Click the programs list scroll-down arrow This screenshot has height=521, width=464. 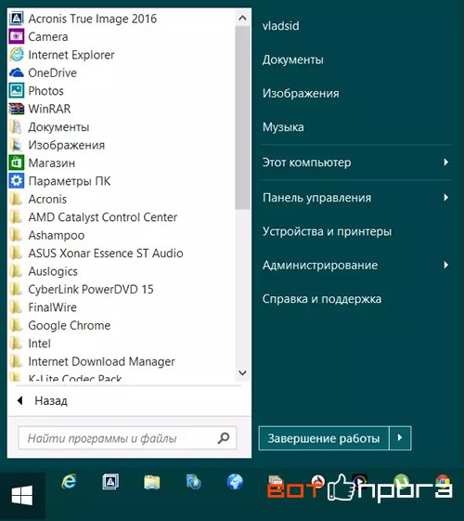pos(242,372)
